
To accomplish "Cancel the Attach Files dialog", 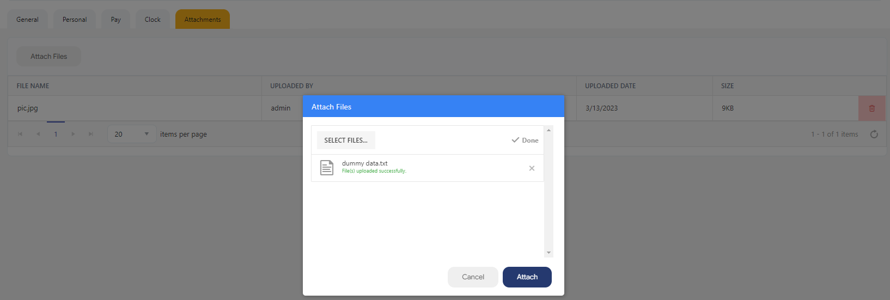I will coord(473,277).
